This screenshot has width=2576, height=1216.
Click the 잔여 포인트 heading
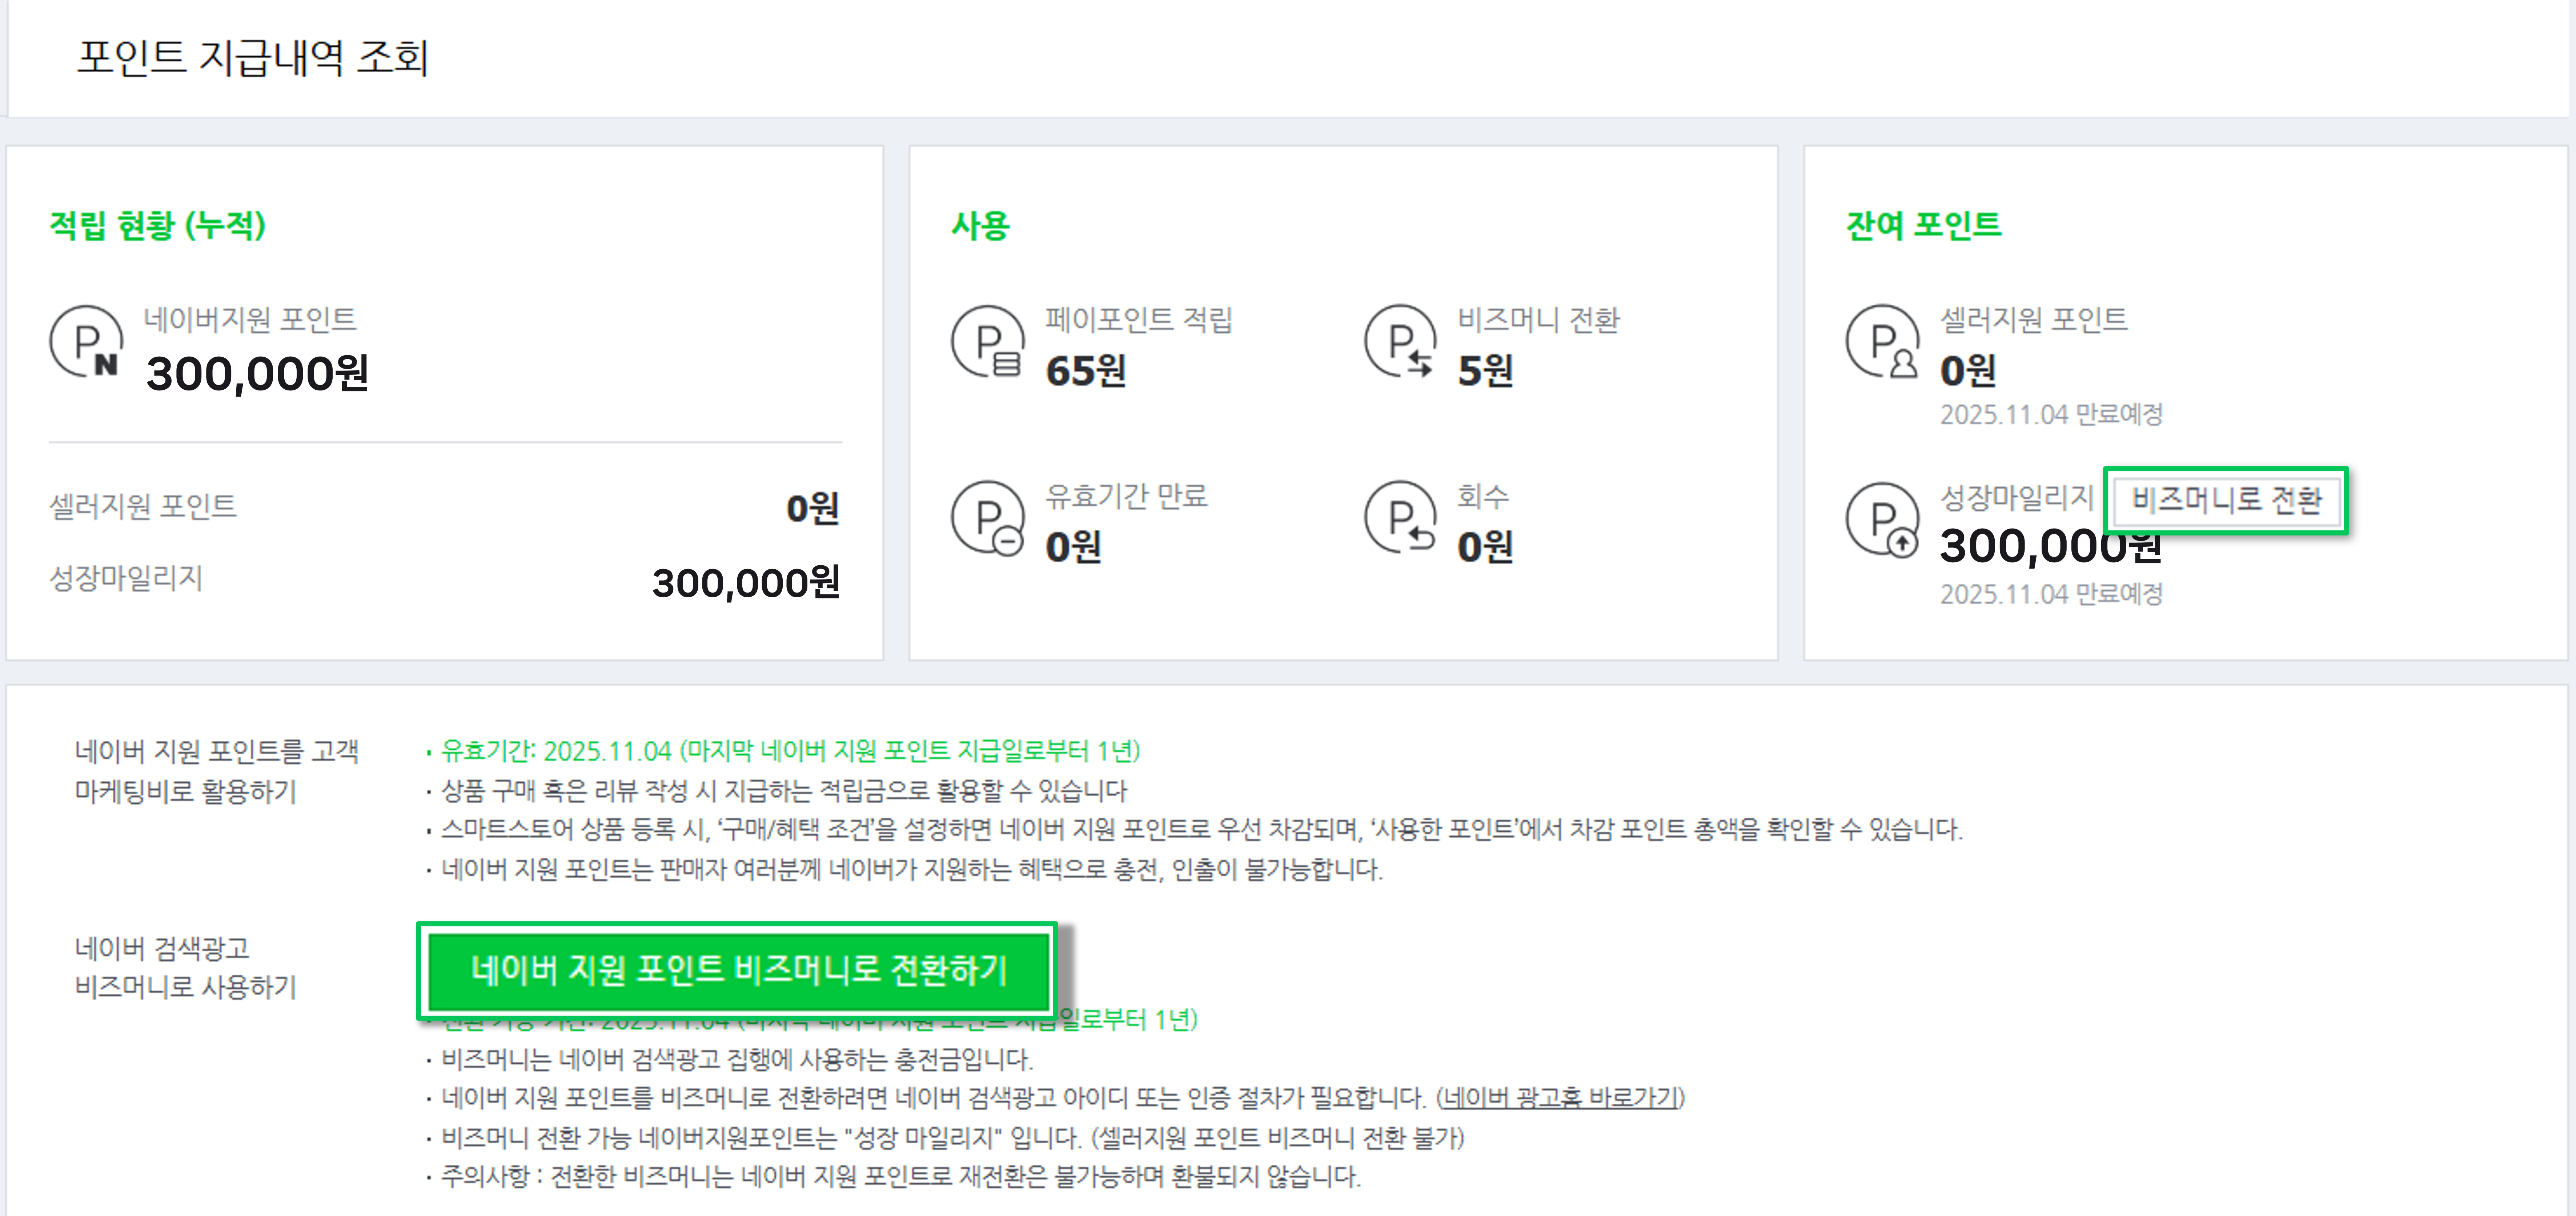pyautogui.click(x=1923, y=225)
